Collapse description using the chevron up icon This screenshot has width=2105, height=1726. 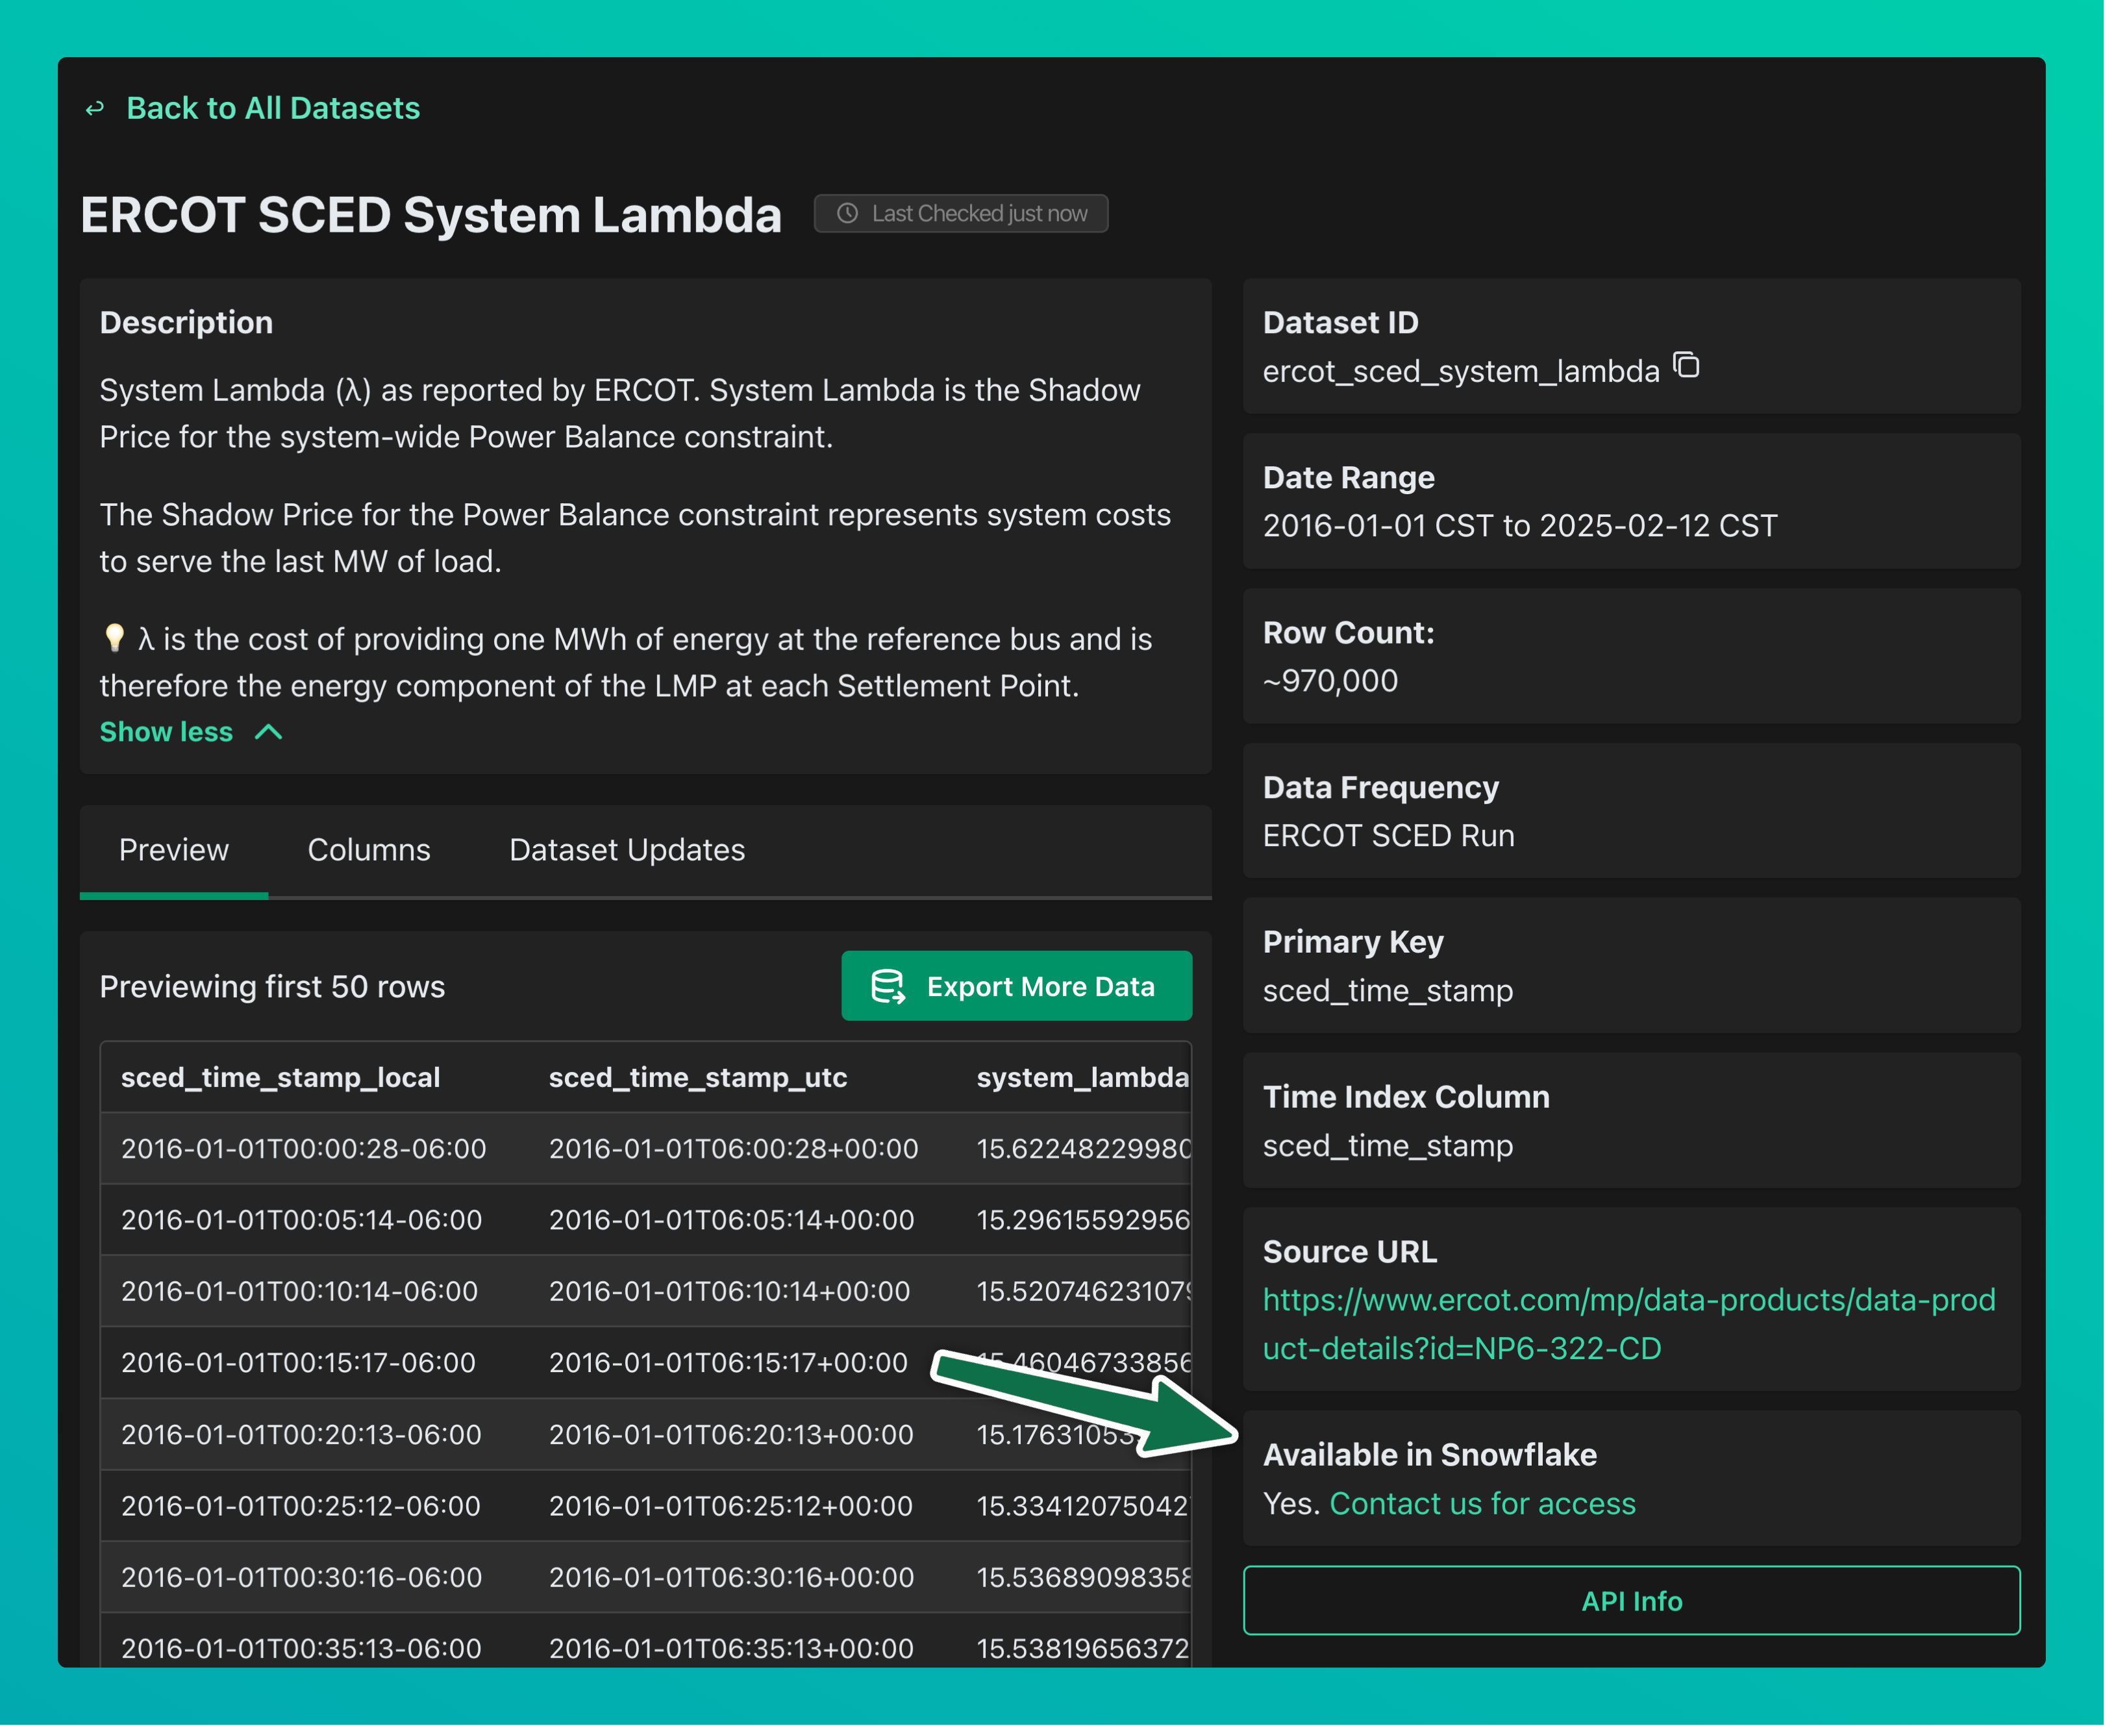(268, 732)
